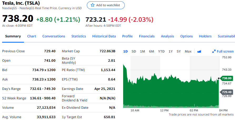Open the Options tab
The height and width of the screenshot is (120, 235).
coord(186,36)
